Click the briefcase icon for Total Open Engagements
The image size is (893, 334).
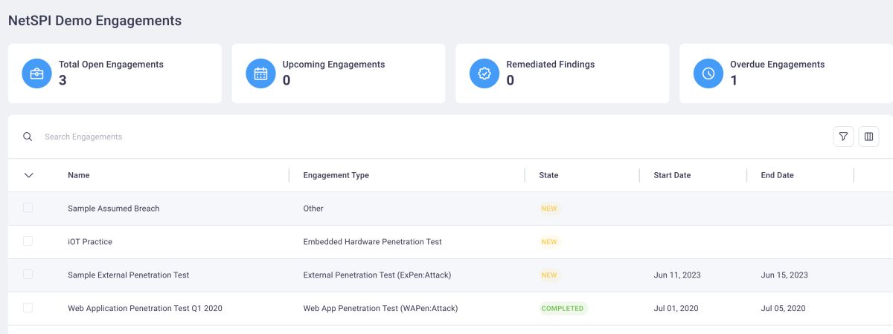pos(36,73)
